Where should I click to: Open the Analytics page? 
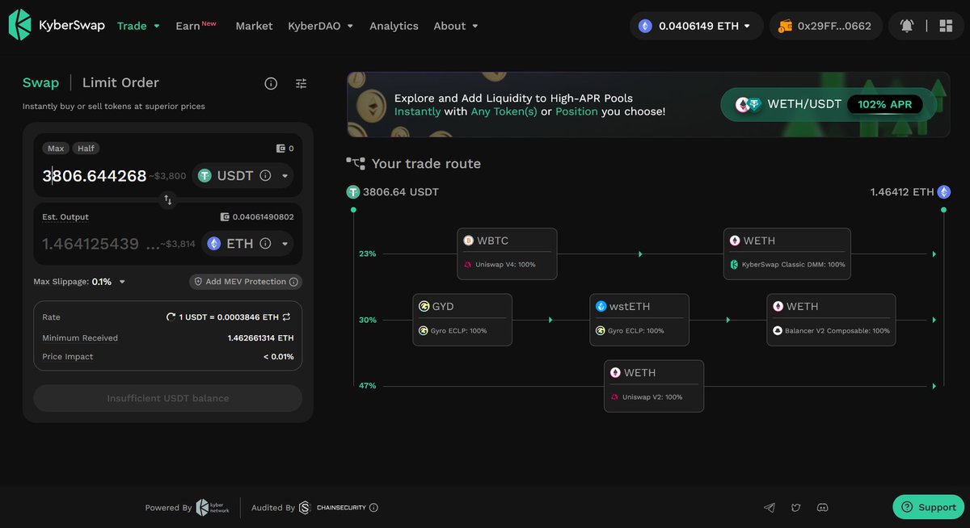point(394,26)
